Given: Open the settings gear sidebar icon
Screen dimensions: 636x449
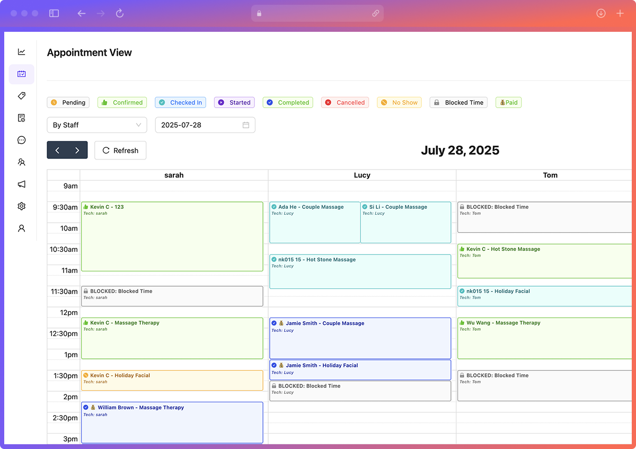Looking at the screenshot, I should pyautogui.click(x=22, y=206).
